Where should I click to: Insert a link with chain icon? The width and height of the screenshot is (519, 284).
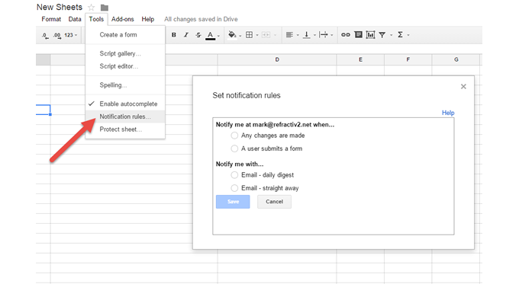(x=346, y=35)
